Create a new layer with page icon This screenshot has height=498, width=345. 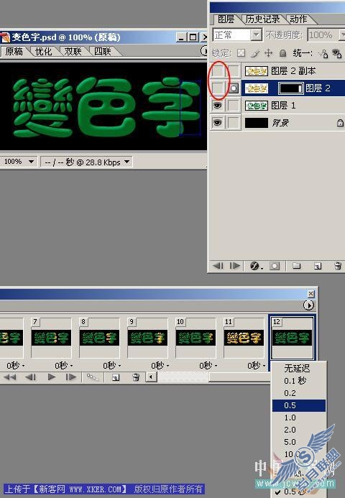point(318,266)
